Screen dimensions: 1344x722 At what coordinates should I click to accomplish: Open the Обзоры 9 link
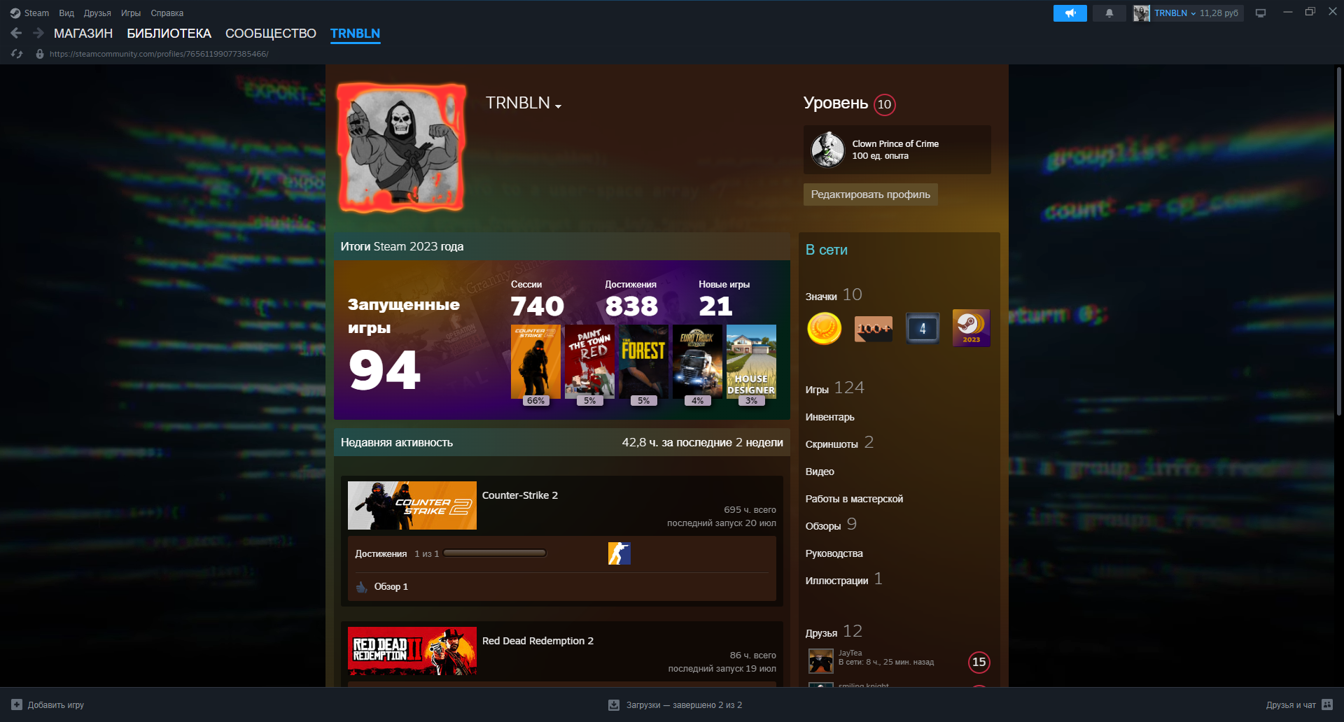tap(831, 525)
